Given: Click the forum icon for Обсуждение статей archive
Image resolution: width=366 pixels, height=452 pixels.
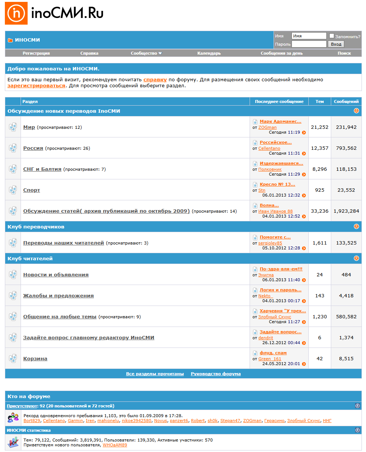Looking at the screenshot, I should tap(13, 211).
